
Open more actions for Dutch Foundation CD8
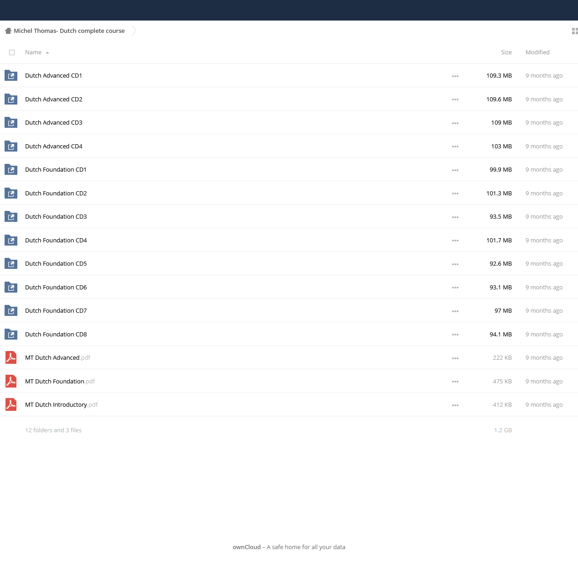point(455,335)
